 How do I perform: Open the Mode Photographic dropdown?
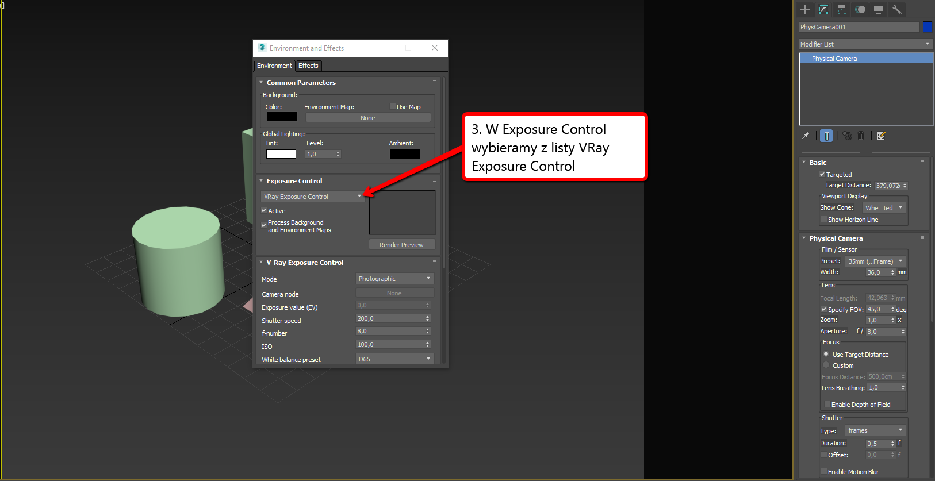tap(394, 279)
